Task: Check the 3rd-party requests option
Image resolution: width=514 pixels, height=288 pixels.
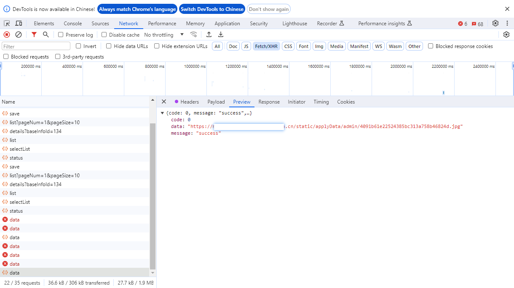Action: click(x=58, y=57)
